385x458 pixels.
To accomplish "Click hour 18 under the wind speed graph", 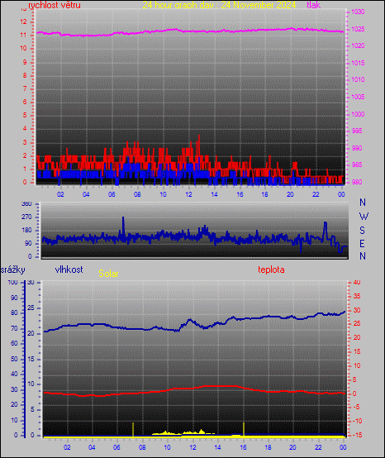I will 264,194.
